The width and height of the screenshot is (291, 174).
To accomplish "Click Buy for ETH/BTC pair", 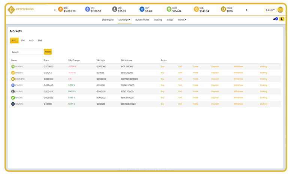I will coord(163,85).
